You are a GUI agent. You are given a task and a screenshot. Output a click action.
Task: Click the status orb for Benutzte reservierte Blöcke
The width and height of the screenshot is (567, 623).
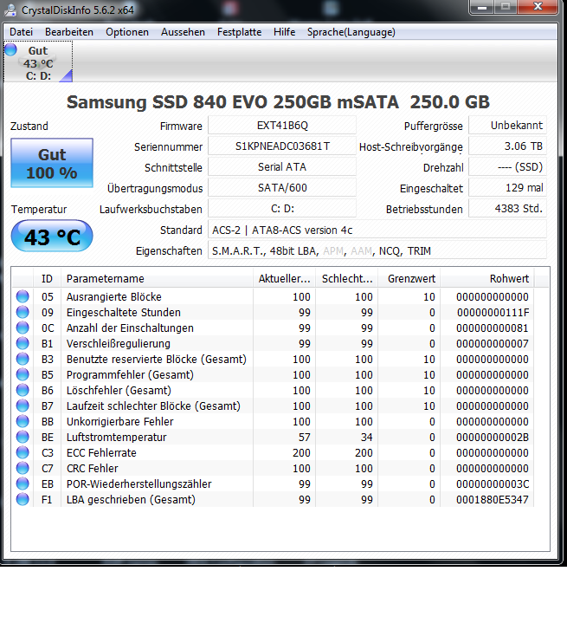(x=23, y=359)
